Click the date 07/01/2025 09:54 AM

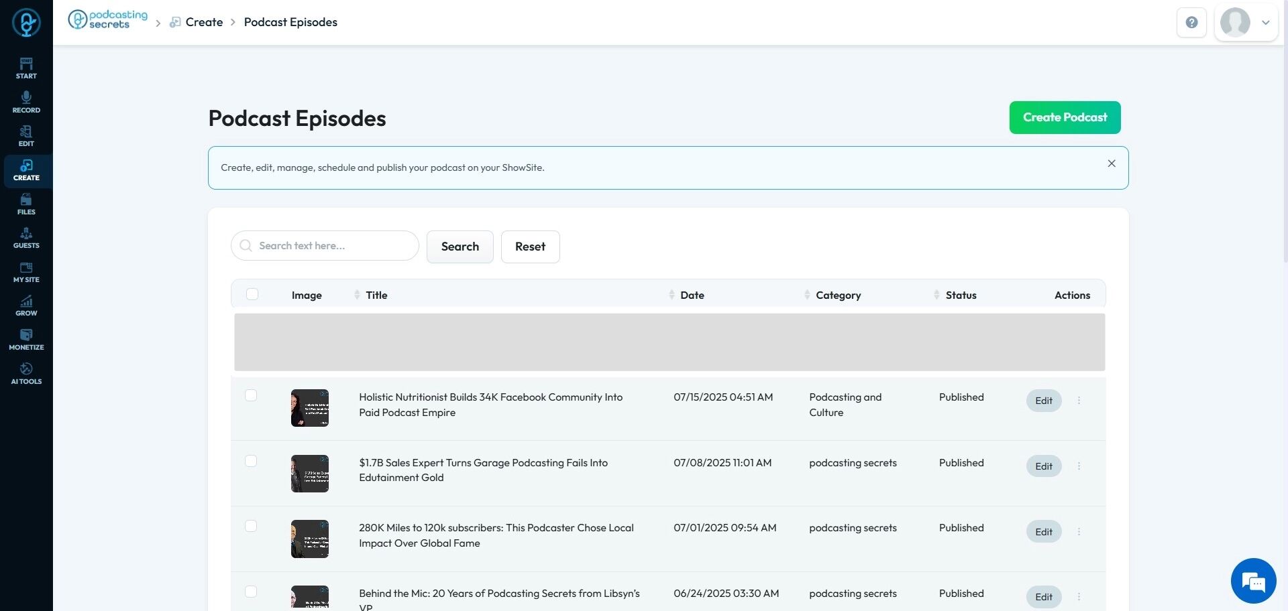[x=725, y=528]
